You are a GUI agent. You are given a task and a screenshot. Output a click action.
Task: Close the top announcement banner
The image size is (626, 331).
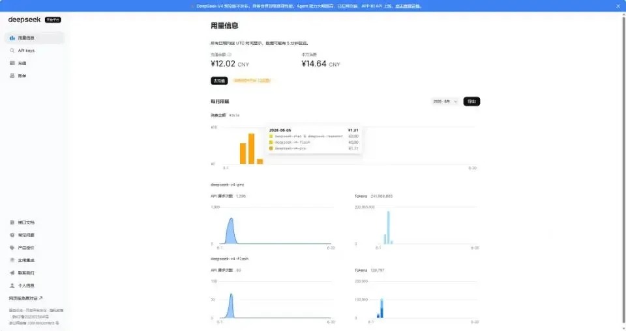[618, 6]
